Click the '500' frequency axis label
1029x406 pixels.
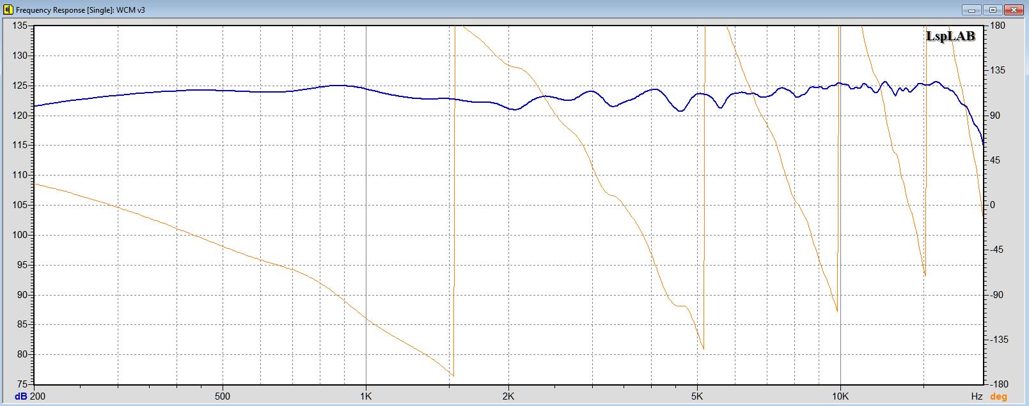[x=222, y=396]
